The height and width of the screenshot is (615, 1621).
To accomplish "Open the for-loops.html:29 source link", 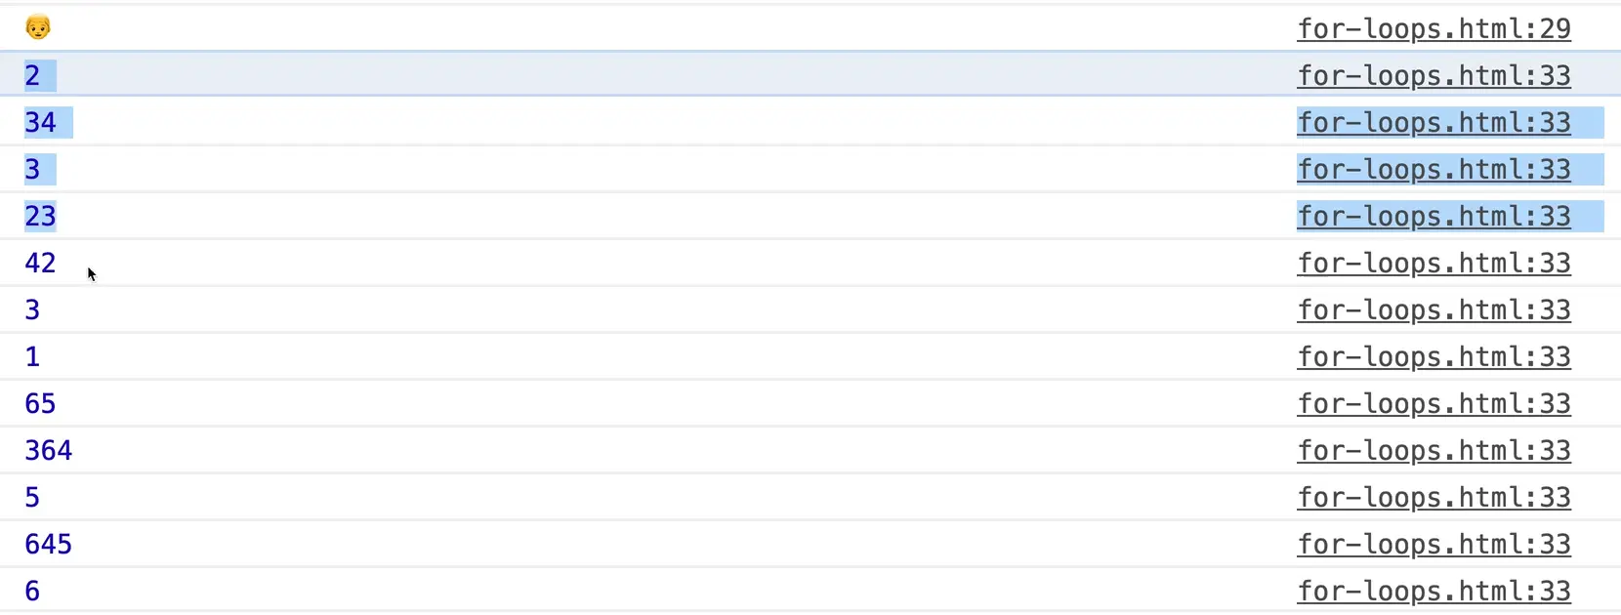I will pos(1434,29).
